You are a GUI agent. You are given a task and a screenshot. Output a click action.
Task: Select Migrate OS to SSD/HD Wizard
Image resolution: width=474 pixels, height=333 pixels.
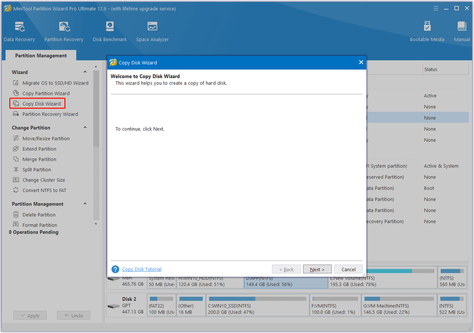pyautogui.click(x=55, y=83)
